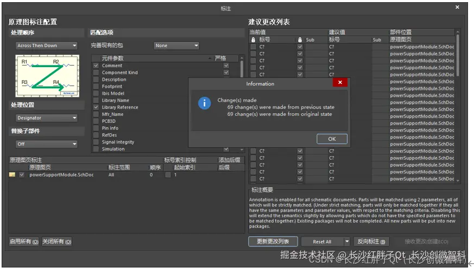Enable the Pin Info checkbox
This screenshot has width=474, height=268.
(96, 128)
